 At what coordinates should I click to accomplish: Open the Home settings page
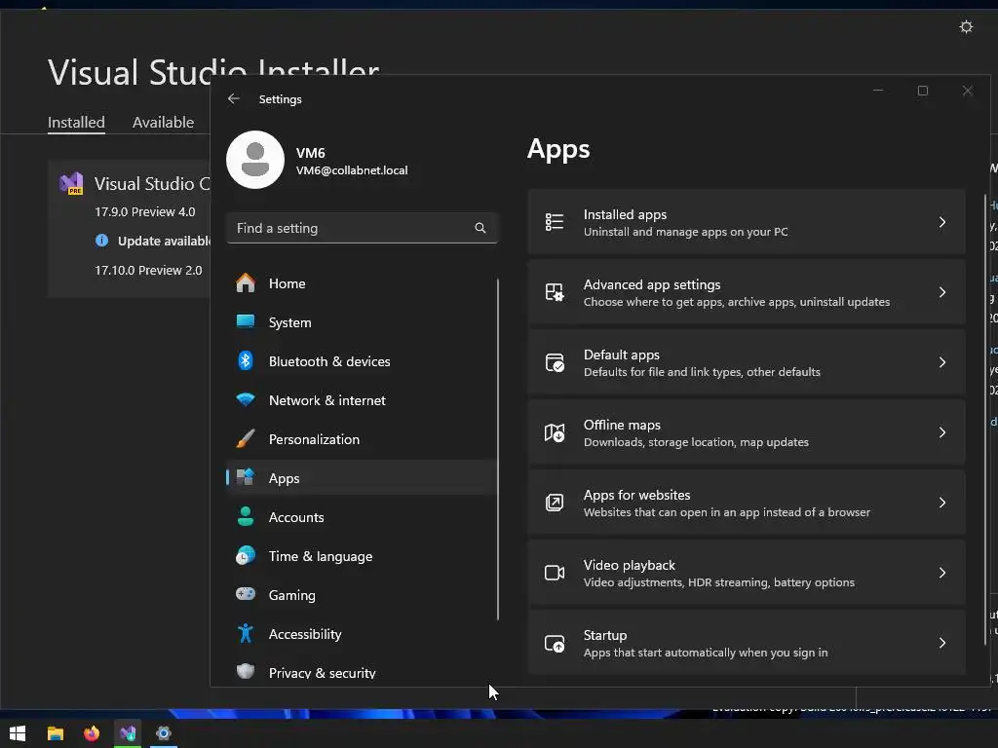click(362, 283)
